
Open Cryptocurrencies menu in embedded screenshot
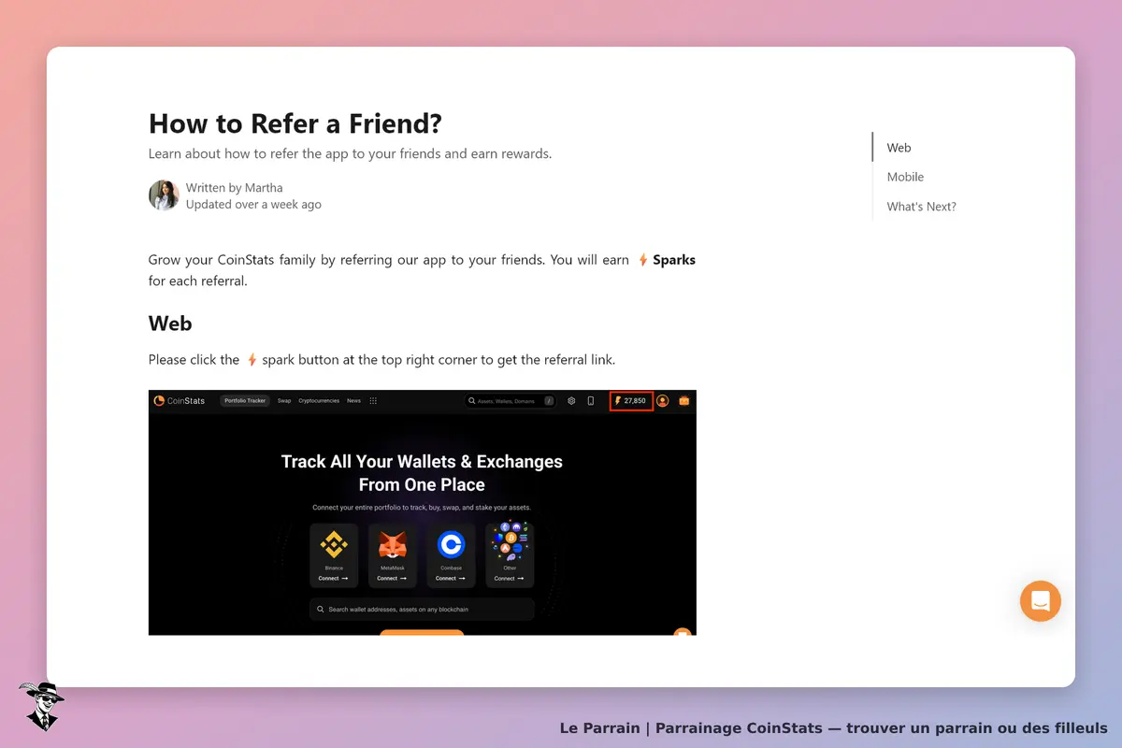pyautogui.click(x=319, y=401)
